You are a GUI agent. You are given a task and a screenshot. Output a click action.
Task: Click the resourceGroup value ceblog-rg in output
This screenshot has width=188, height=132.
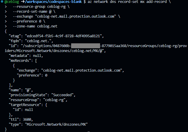point(54,100)
